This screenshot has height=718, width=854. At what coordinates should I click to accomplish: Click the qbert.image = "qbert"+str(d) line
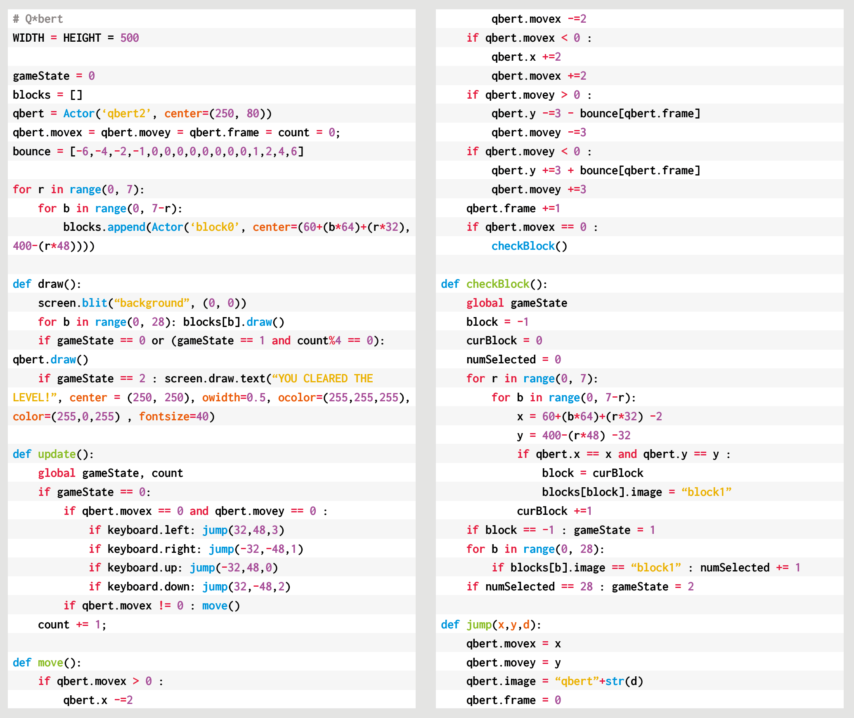tap(554, 681)
